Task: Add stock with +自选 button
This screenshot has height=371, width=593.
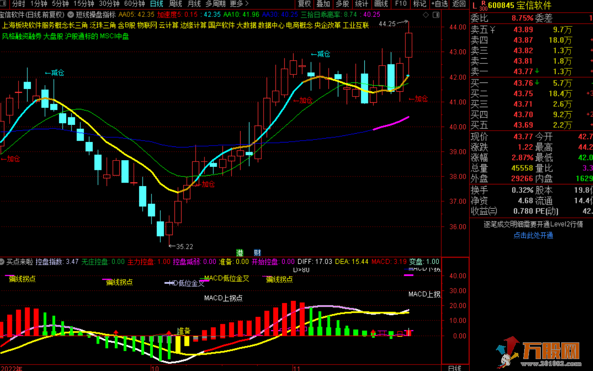Action: tap(440, 4)
